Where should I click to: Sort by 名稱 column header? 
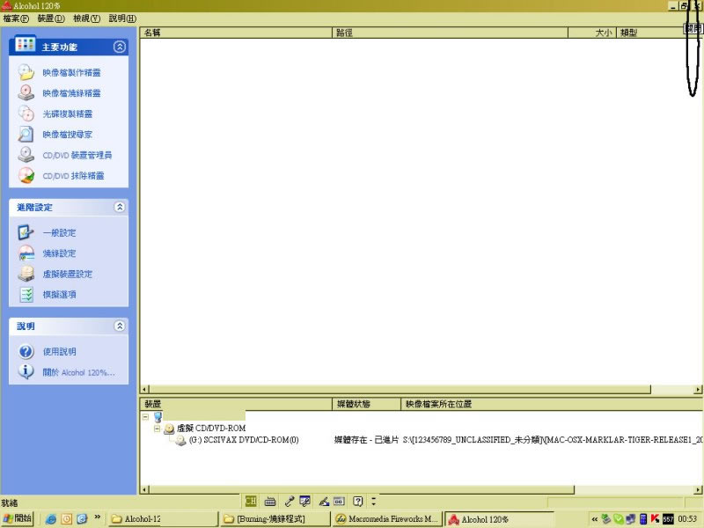tap(236, 33)
